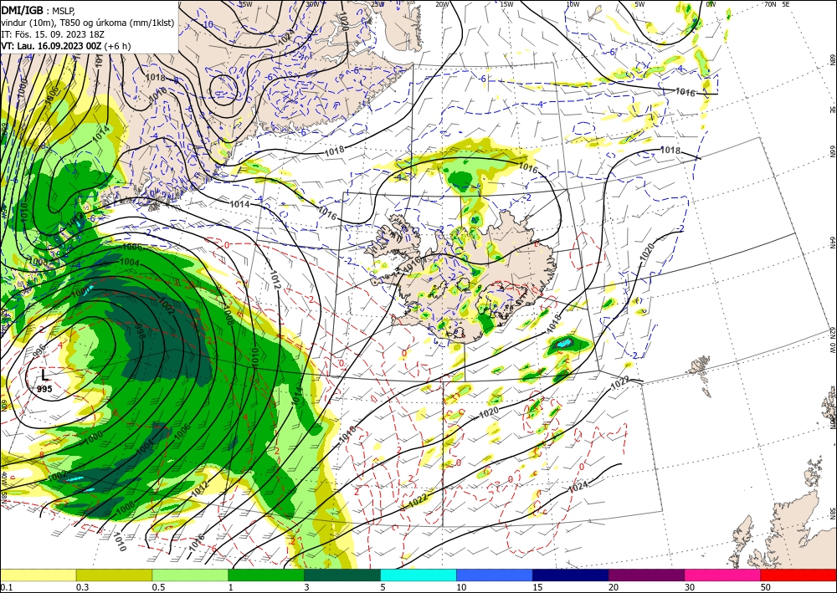Click the '10W' longitude label
837x593 pixels.
(x=573, y=4)
